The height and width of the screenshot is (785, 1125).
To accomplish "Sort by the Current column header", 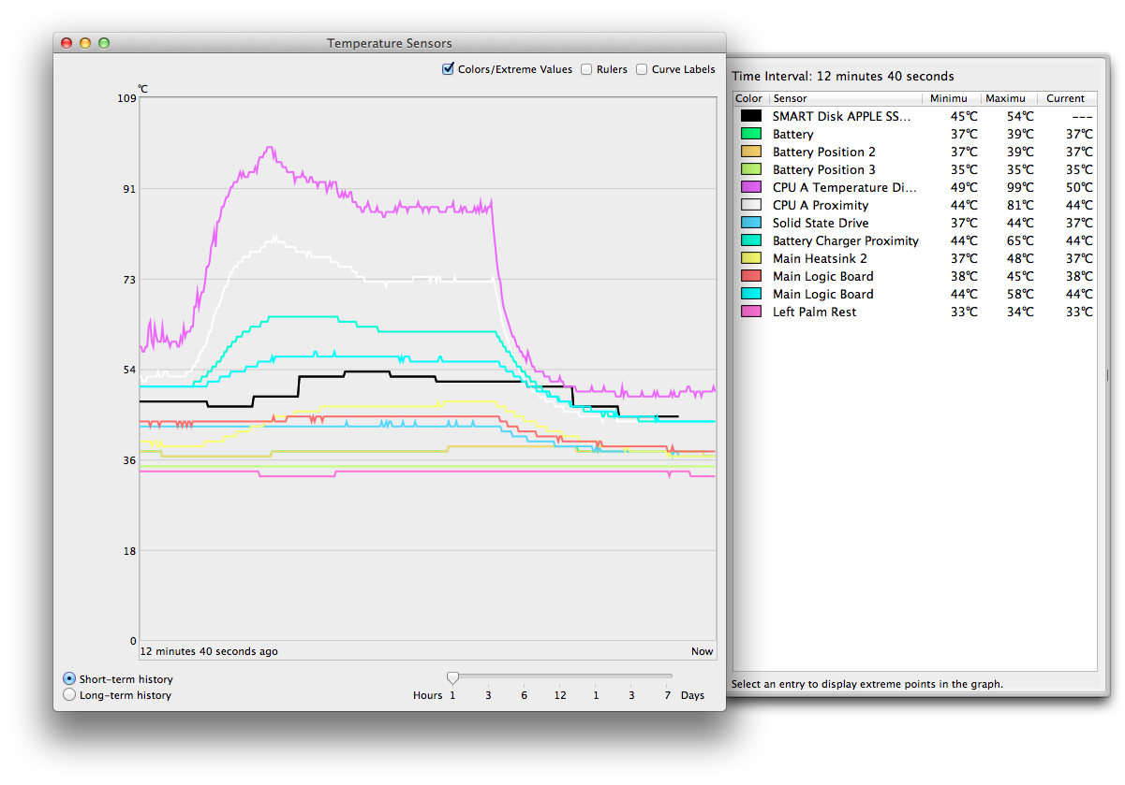I will [1066, 98].
